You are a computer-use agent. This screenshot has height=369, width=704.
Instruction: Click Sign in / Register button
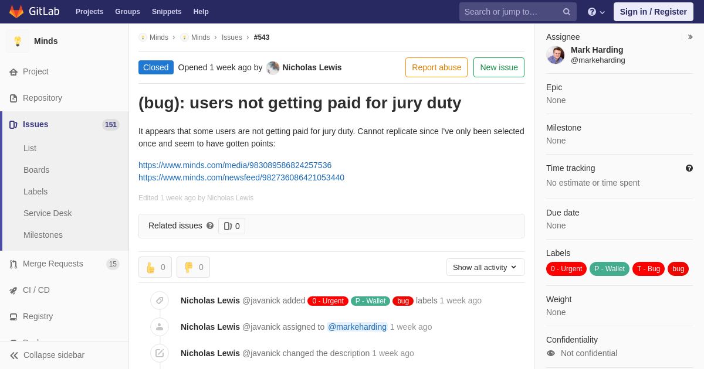[x=653, y=12]
